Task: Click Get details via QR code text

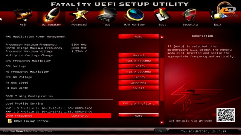Action: point(190,121)
